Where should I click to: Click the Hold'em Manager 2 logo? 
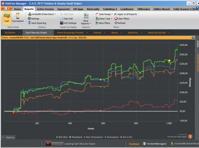coord(190,136)
